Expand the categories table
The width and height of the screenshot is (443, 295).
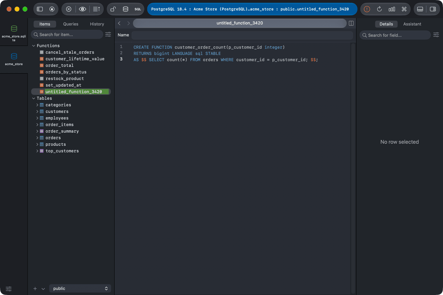point(37,105)
